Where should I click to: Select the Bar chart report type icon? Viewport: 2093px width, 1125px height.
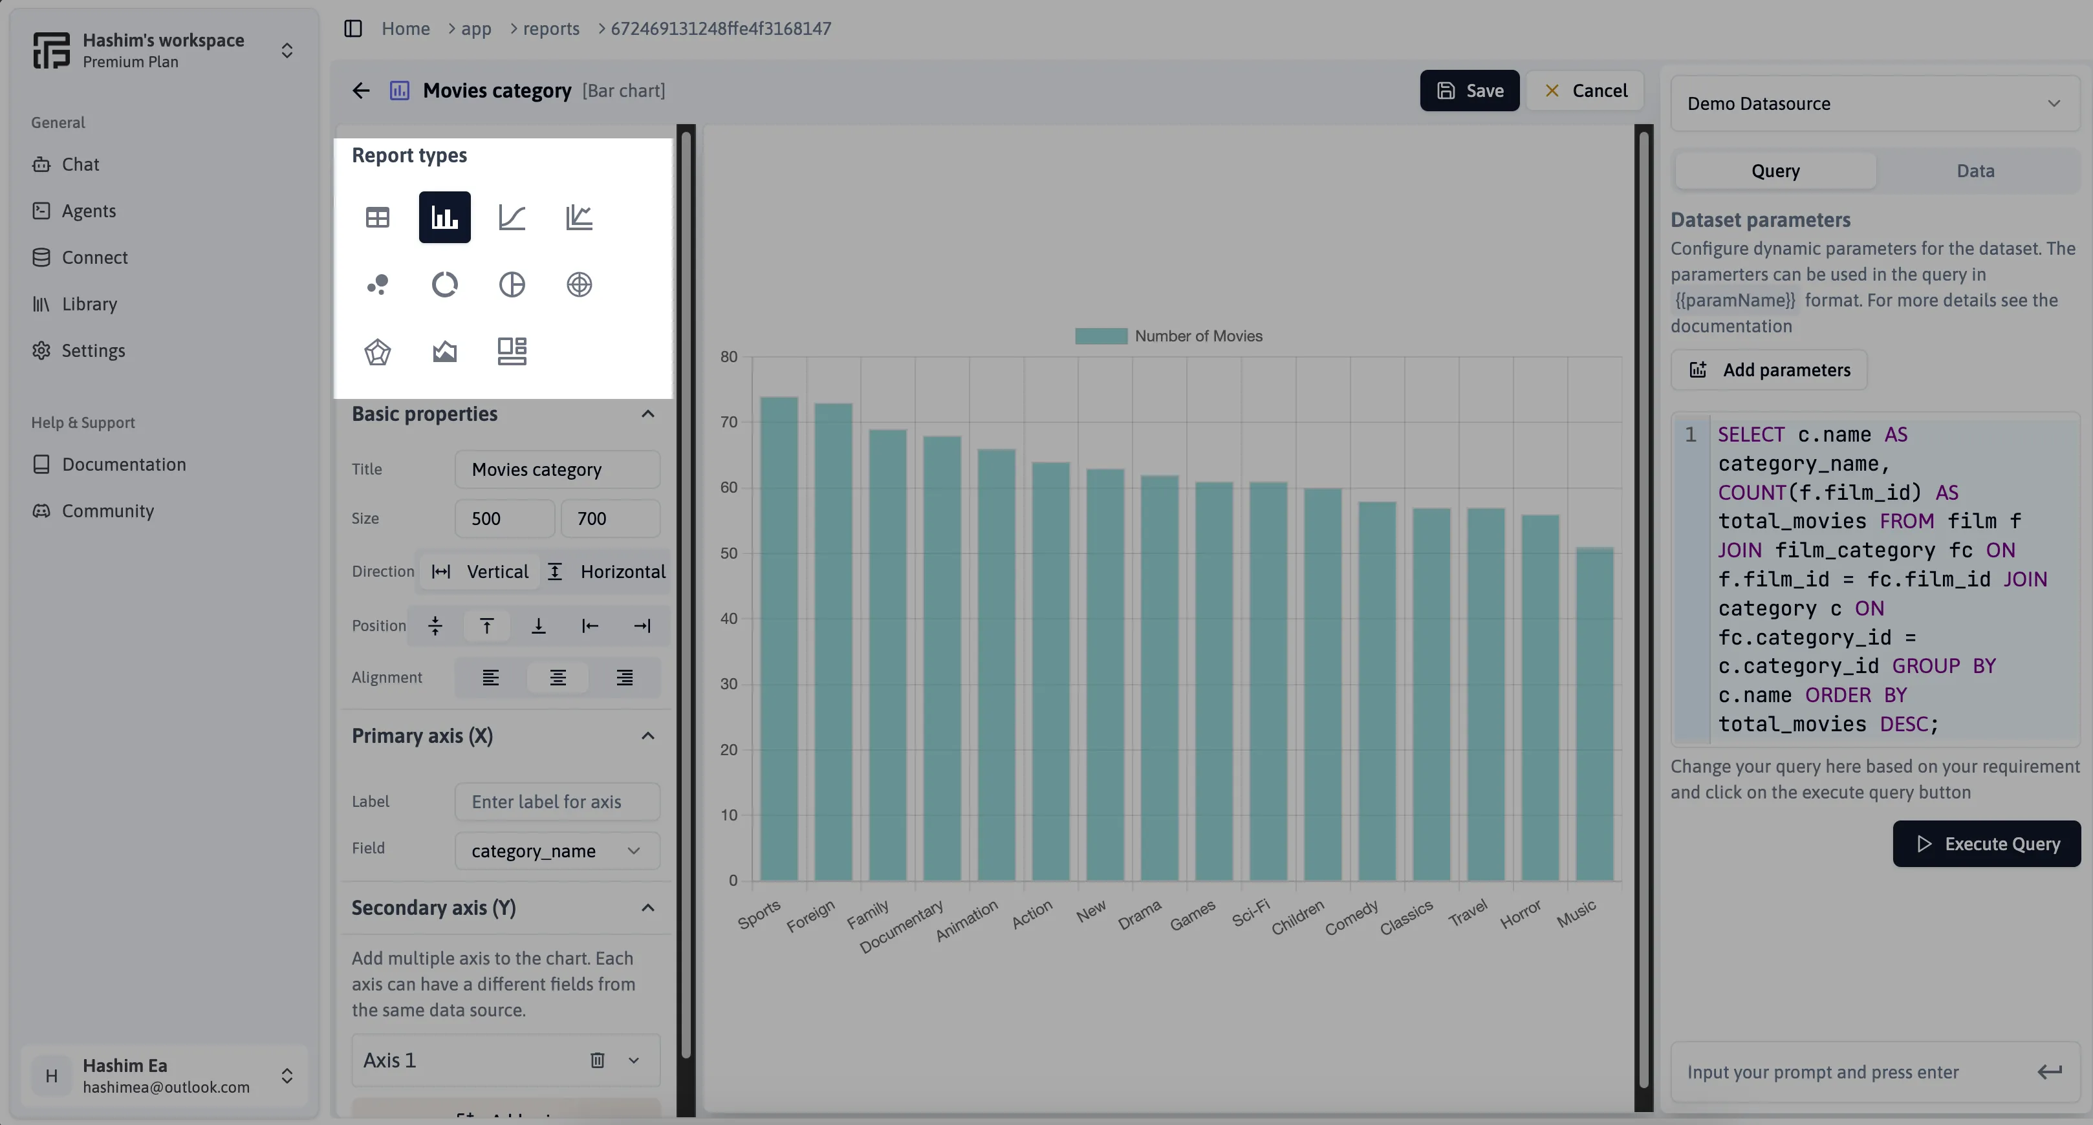click(444, 216)
